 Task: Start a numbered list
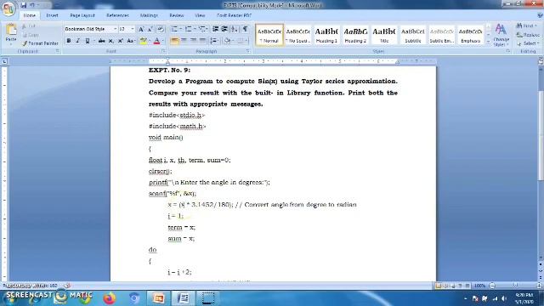[189, 29]
